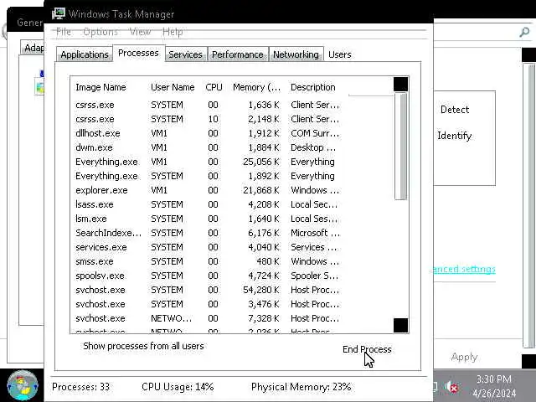Click the search magnifier icon in background window

524,32
